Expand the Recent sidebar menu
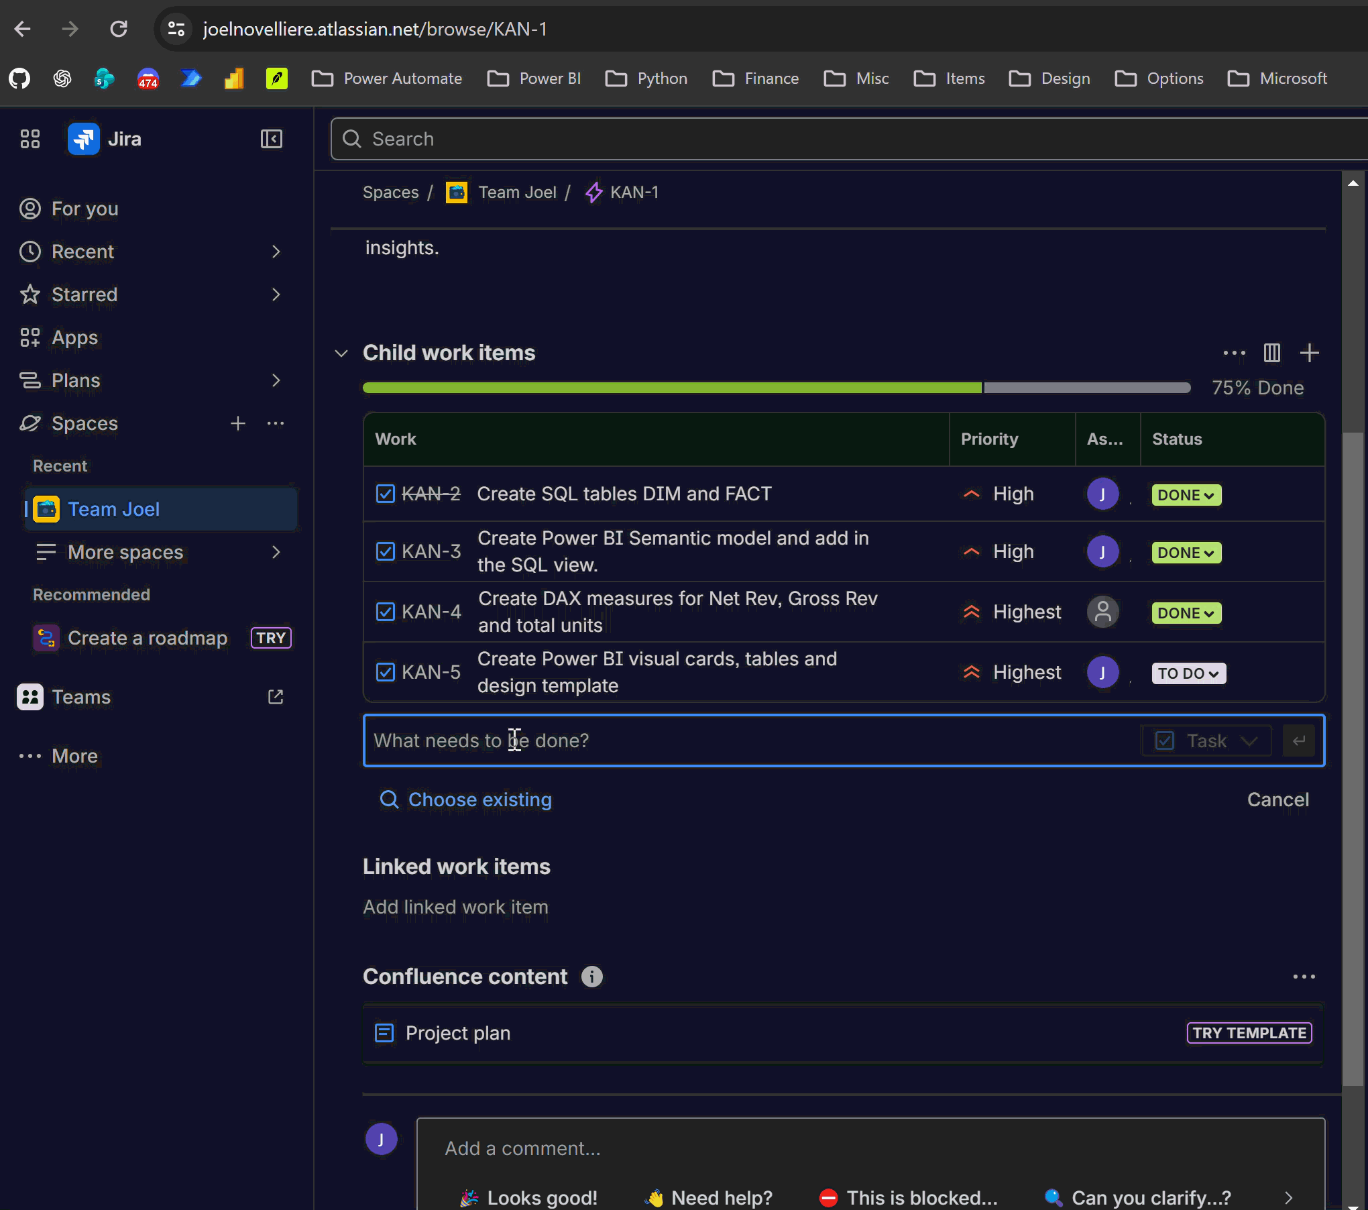This screenshot has height=1210, width=1368. 276,252
